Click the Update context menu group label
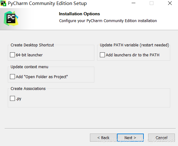178x146 pixels. point(29,67)
